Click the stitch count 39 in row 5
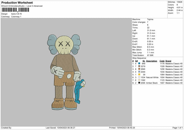184x130 pixels. [x=144, y=75]
